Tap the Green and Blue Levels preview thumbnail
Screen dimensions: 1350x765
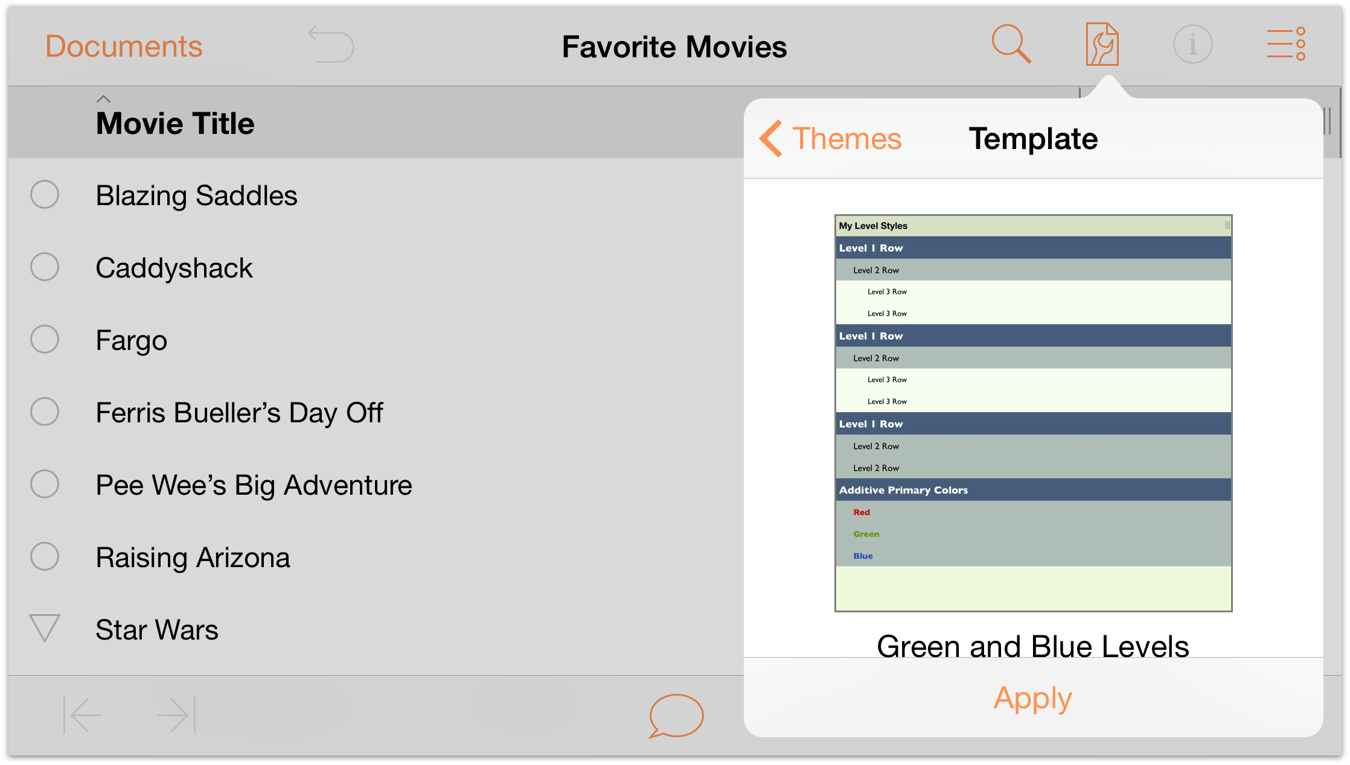[1033, 413]
